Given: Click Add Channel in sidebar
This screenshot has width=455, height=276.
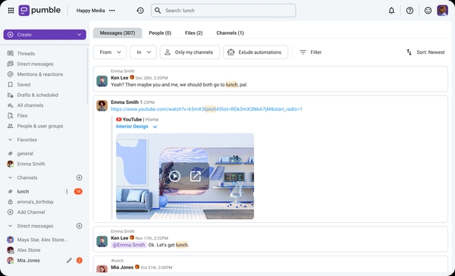Looking at the screenshot, I should pos(31,212).
